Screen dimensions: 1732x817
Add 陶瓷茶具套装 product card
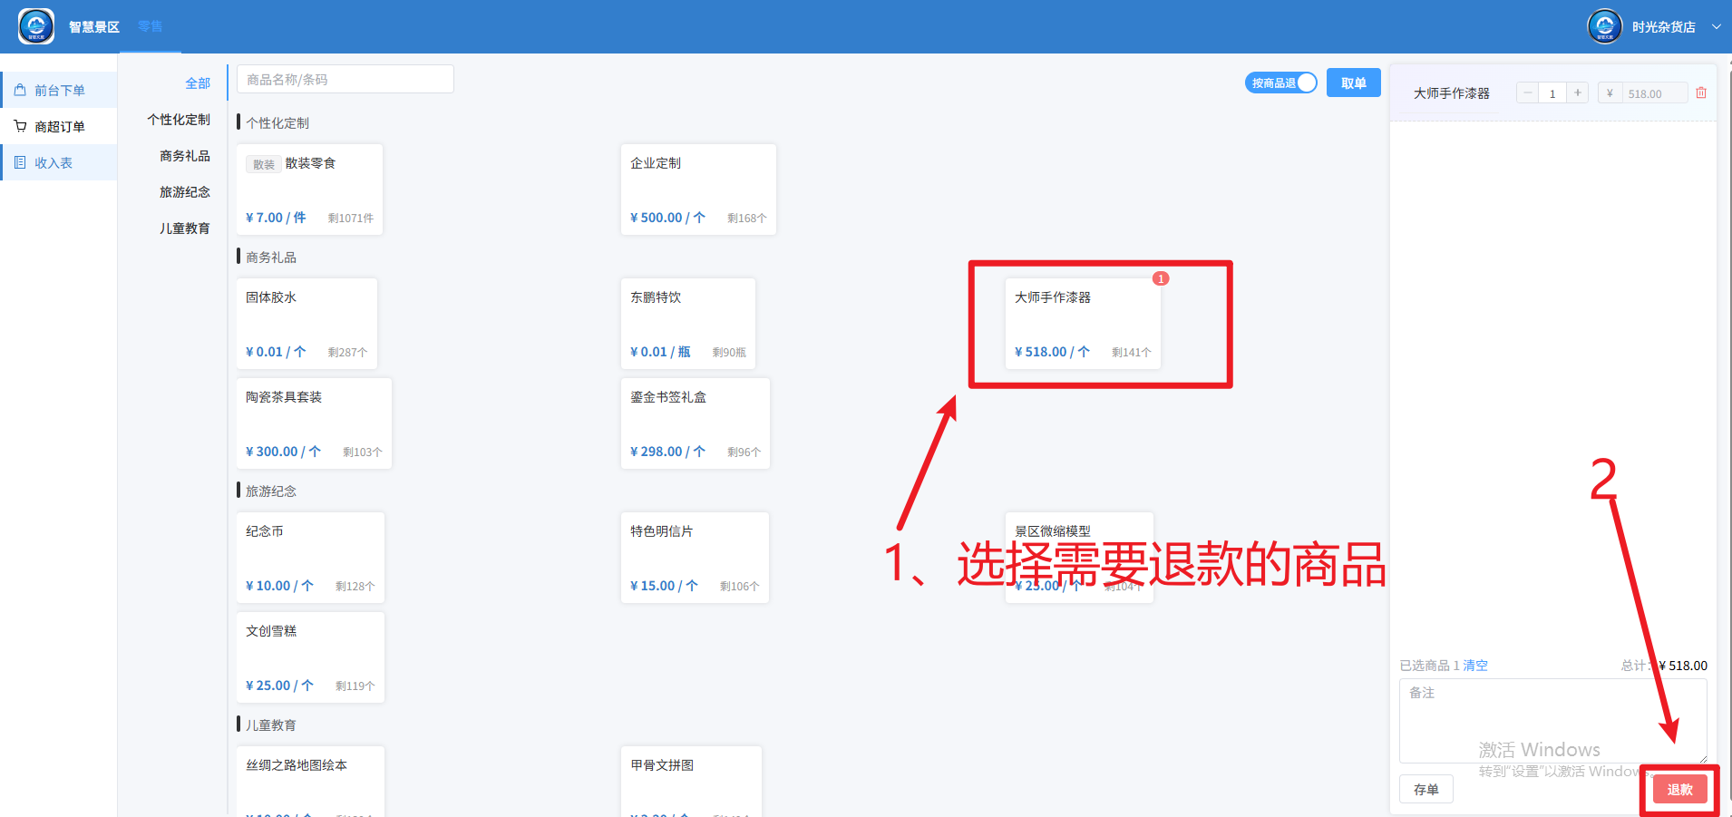pos(314,423)
